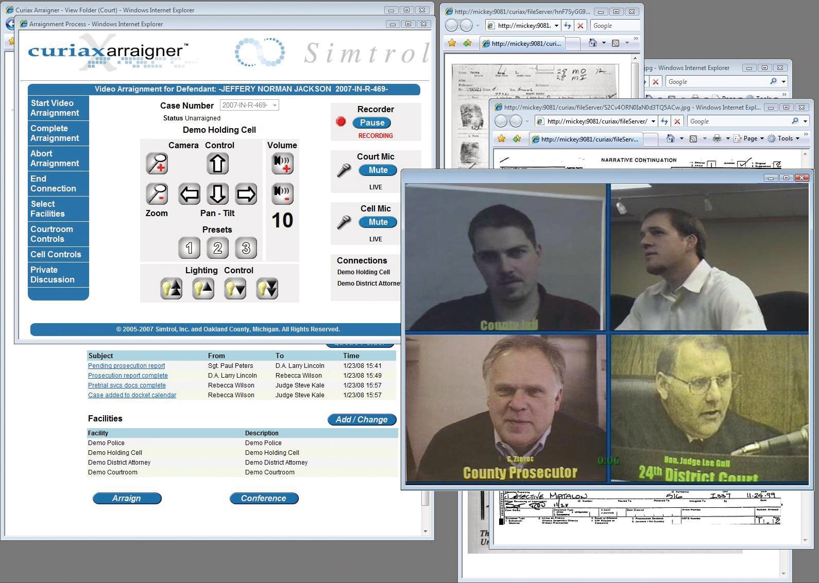Open search provider dropdown in S2Cv4 window
819x583 pixels.
805,121
